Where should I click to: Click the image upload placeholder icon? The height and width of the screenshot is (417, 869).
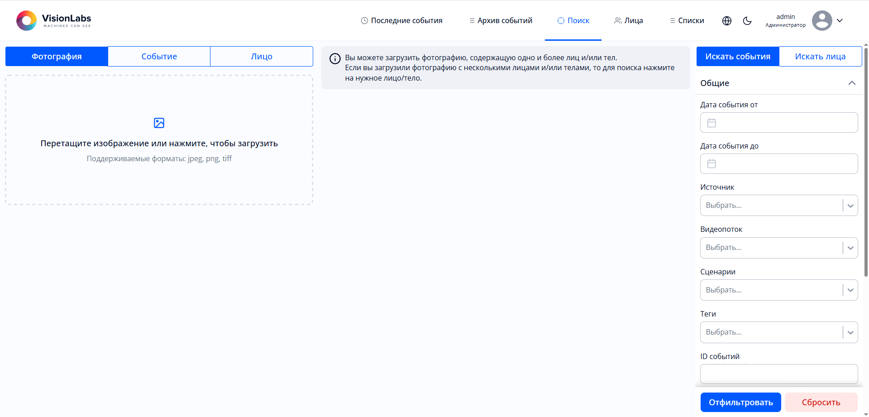pyautogui.click(x=159, y=123)
